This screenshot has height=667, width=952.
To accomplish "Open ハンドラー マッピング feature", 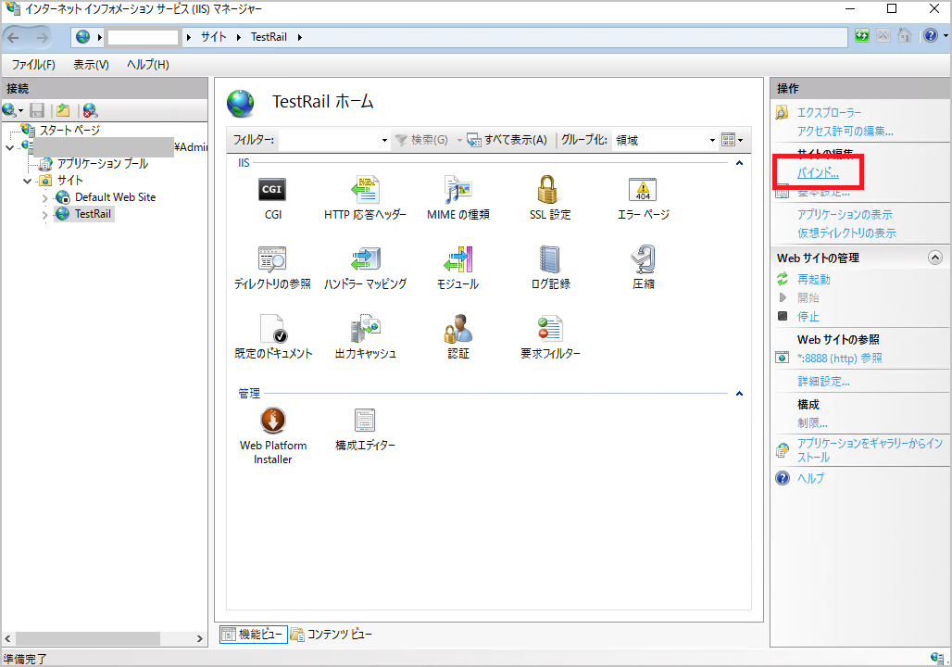I will (x=365, y=260).
